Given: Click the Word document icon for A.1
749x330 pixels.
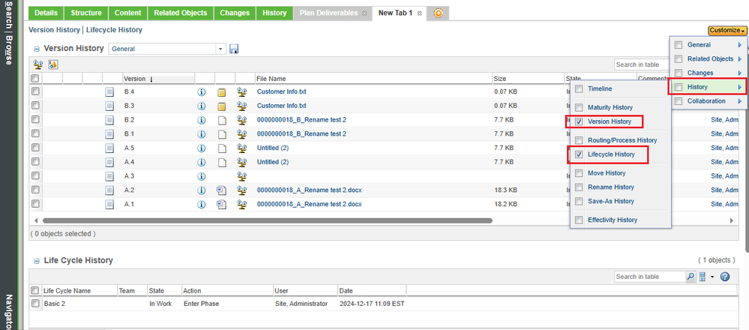Looking at the screenshot, I should tap(221, 205).
